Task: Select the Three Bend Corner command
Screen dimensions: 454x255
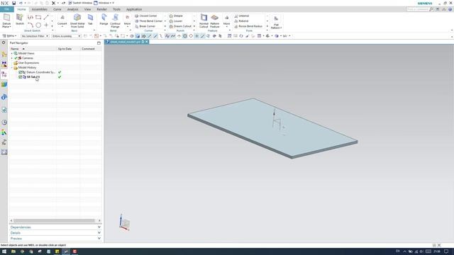Action: click(x=148, y=21)
